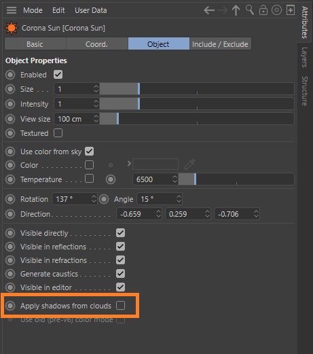Open the User Data menu
This screenshot has width=313, height=354.
click(91, 10)
